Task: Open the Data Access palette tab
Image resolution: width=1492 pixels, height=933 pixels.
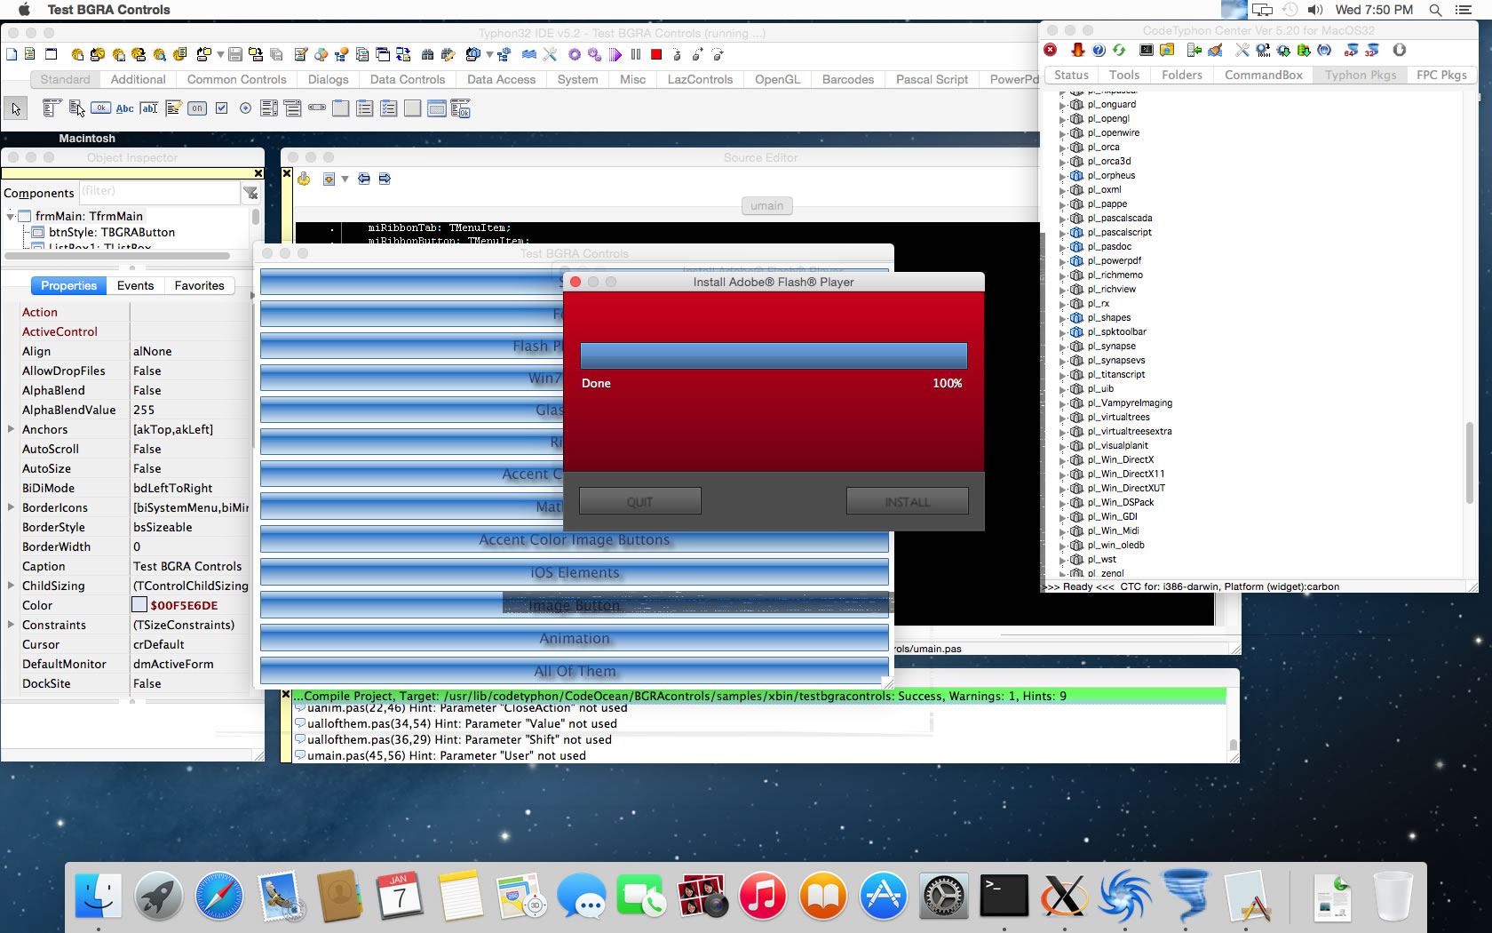Action: point(501,79)
